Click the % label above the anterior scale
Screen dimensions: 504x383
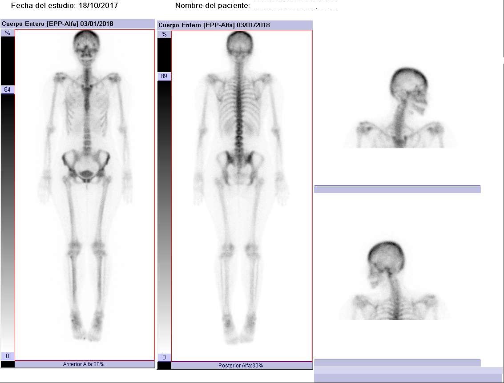(8, 33)
